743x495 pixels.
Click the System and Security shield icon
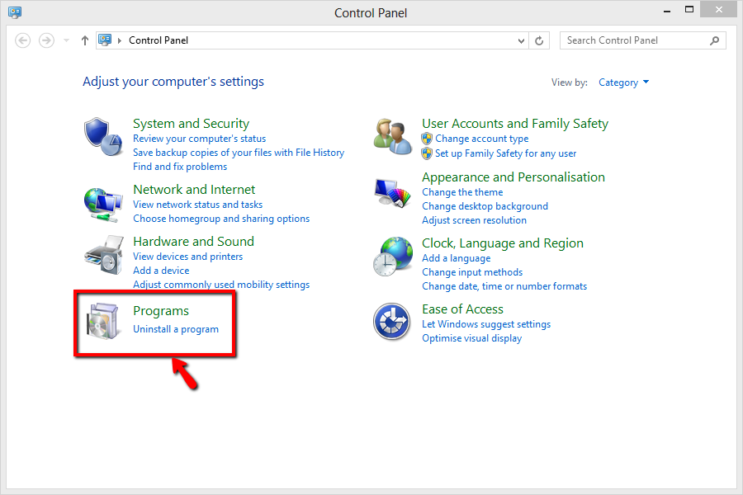(102, 135)
